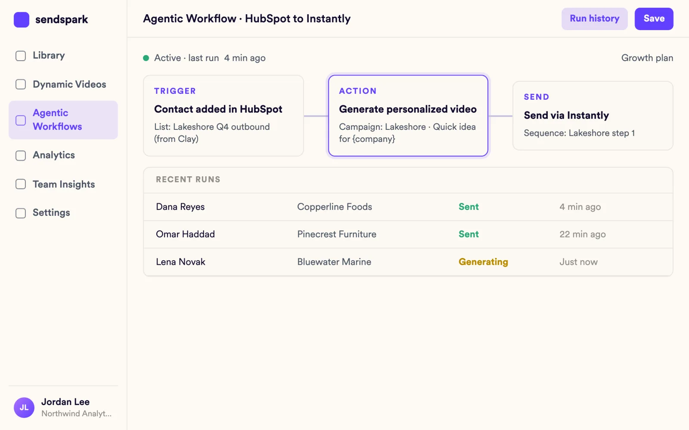Viewport: 689px width, 430px height.
Task: Open the Dana Reyes run row
Action: (x=408, y=207)
